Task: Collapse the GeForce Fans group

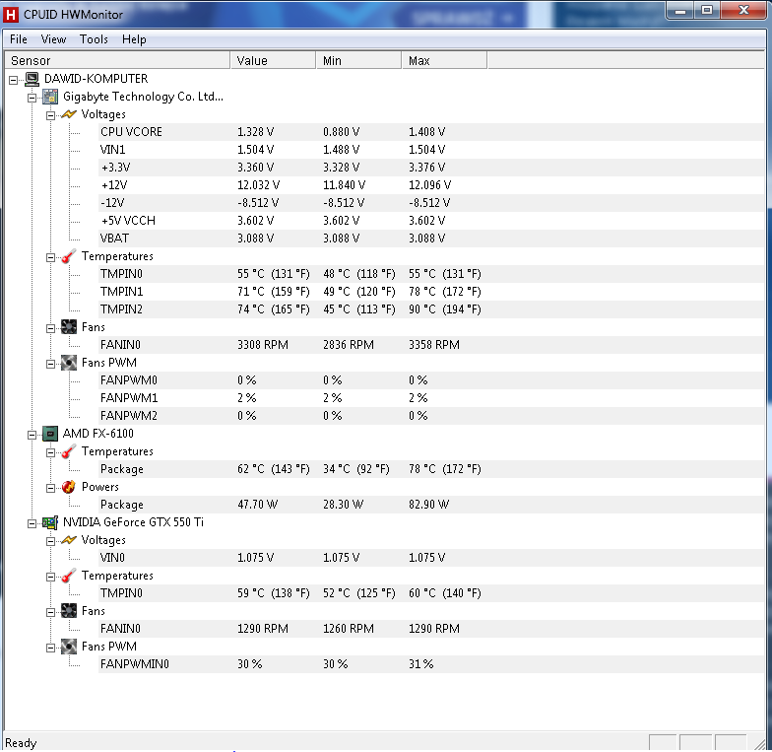Action: 50,613
